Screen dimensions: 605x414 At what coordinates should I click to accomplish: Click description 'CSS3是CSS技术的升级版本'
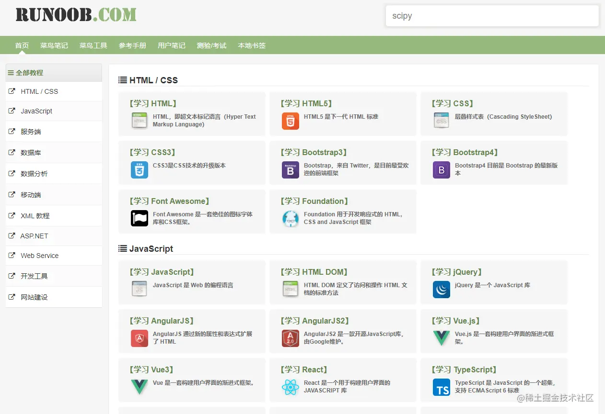tap(189, 165)
